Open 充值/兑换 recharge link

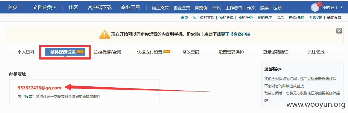tap(296, 18)
